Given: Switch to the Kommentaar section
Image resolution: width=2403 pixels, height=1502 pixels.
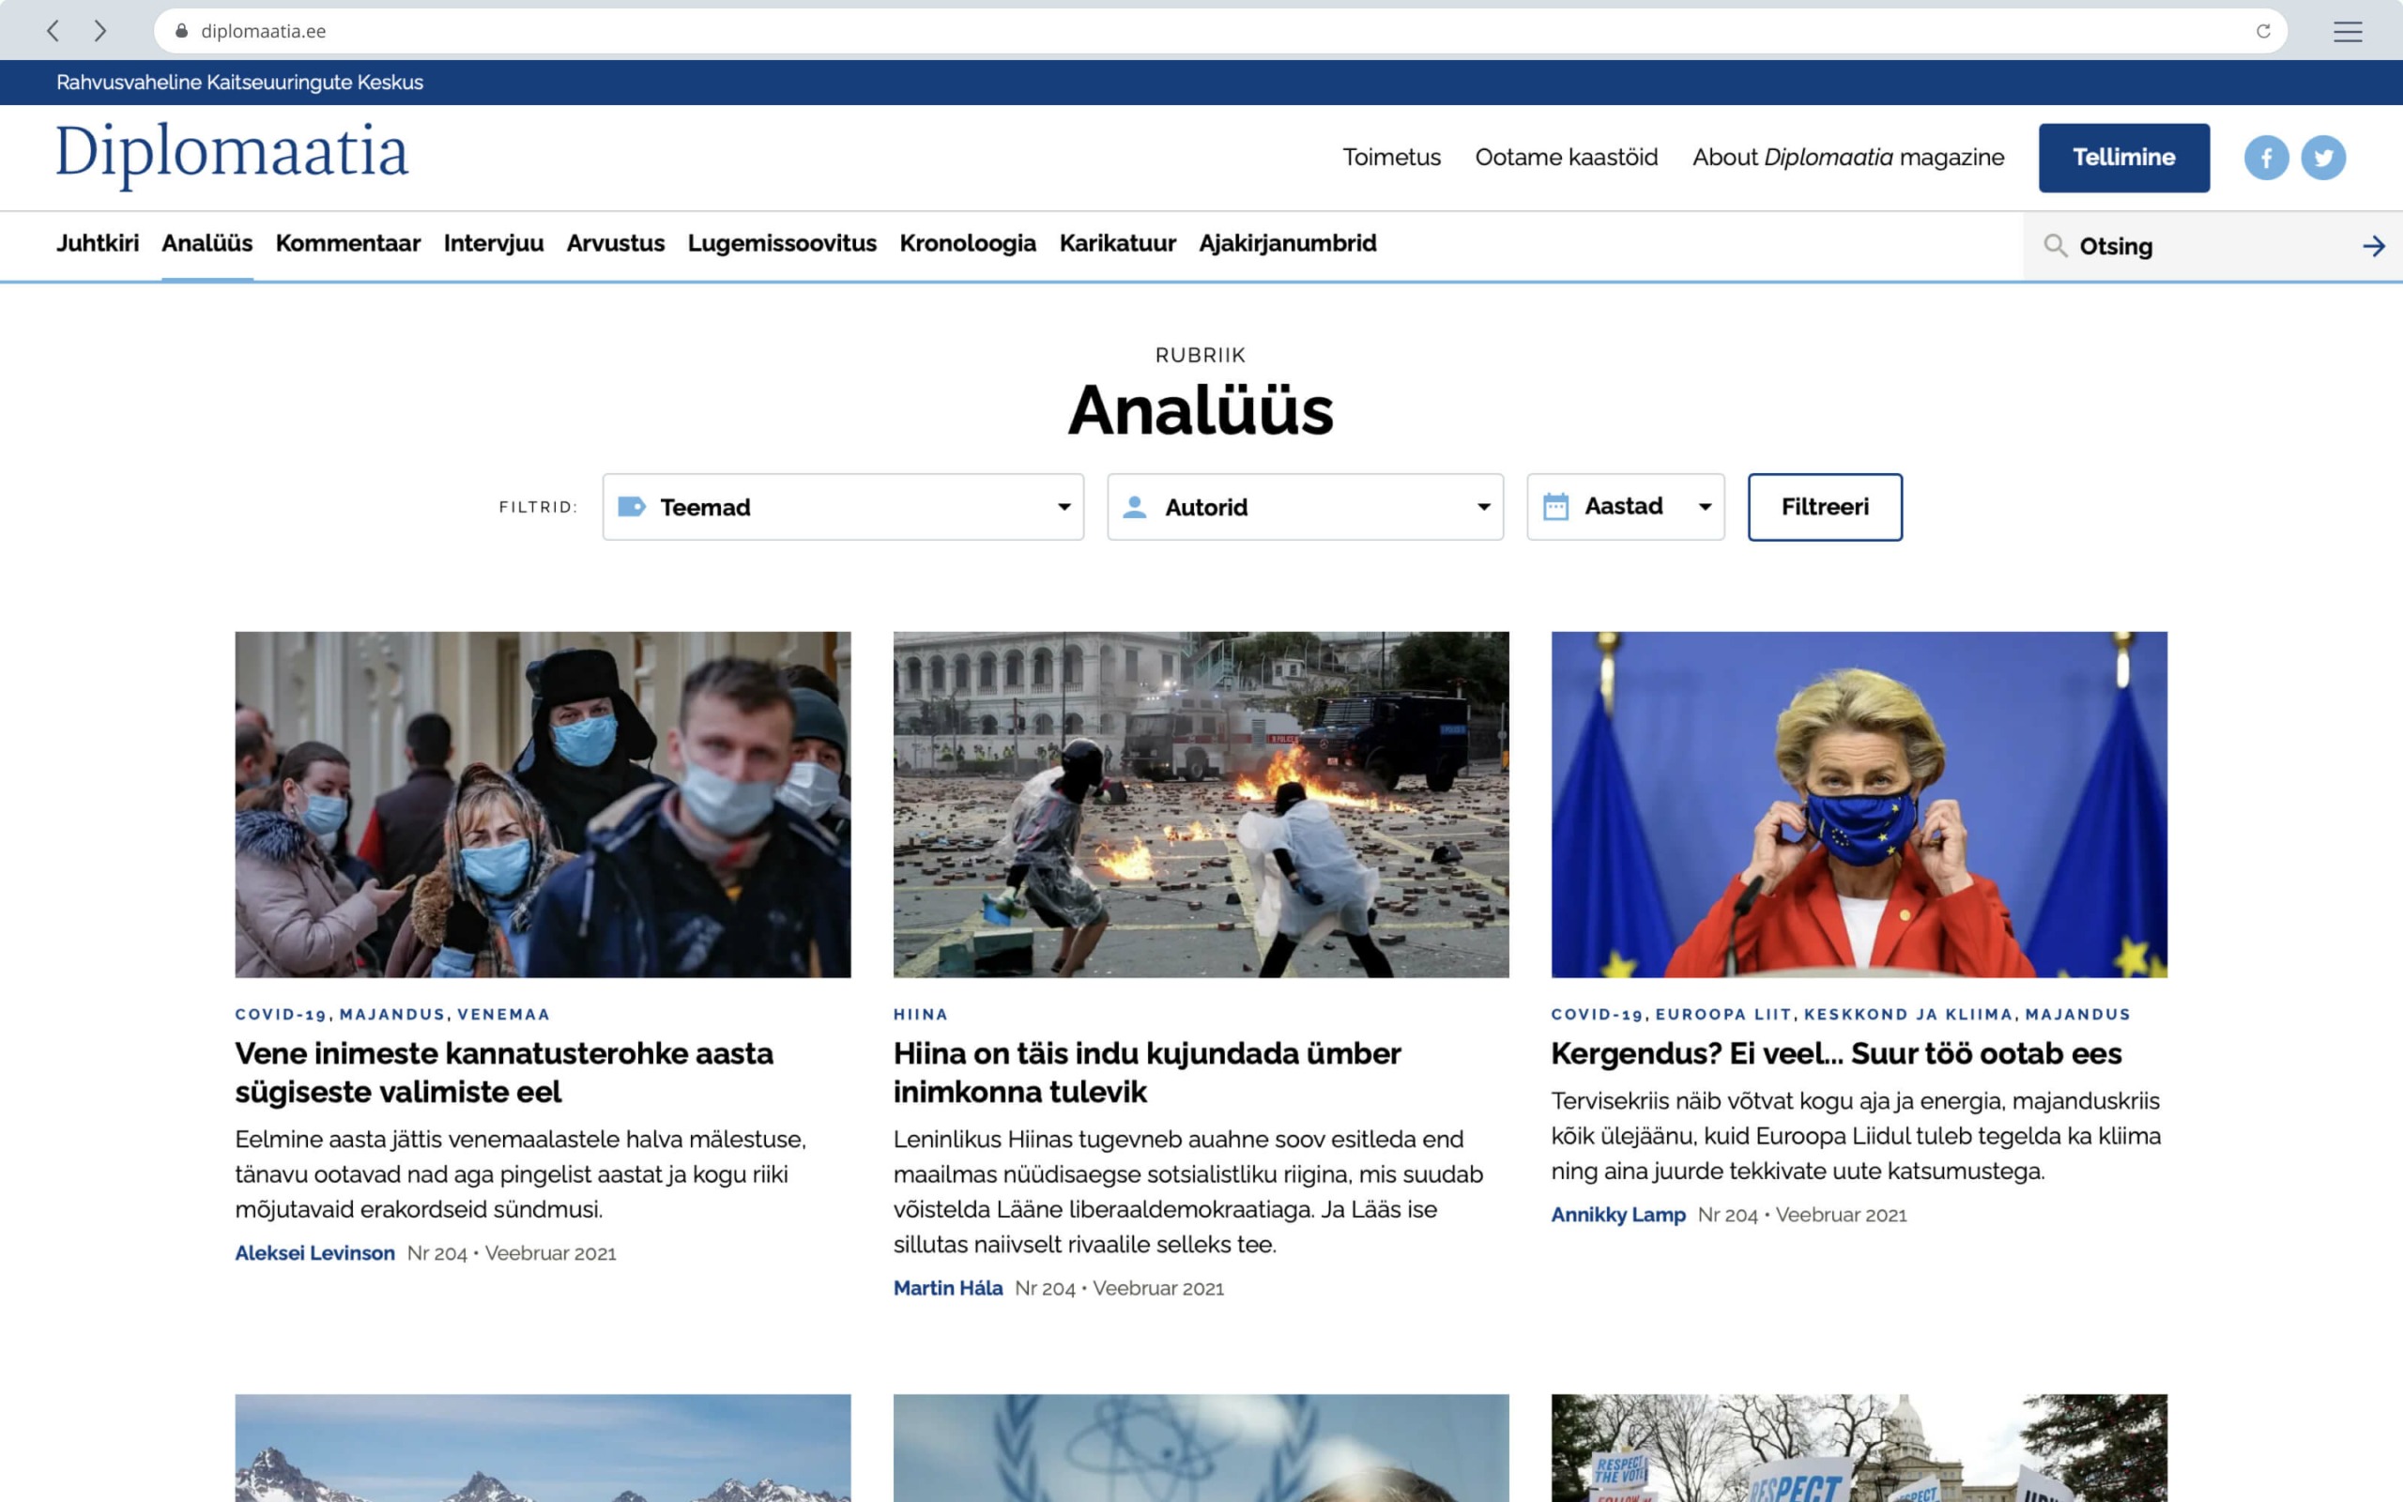Looking at the screenshot, I should pyautogui.click(x=348, y=243).
